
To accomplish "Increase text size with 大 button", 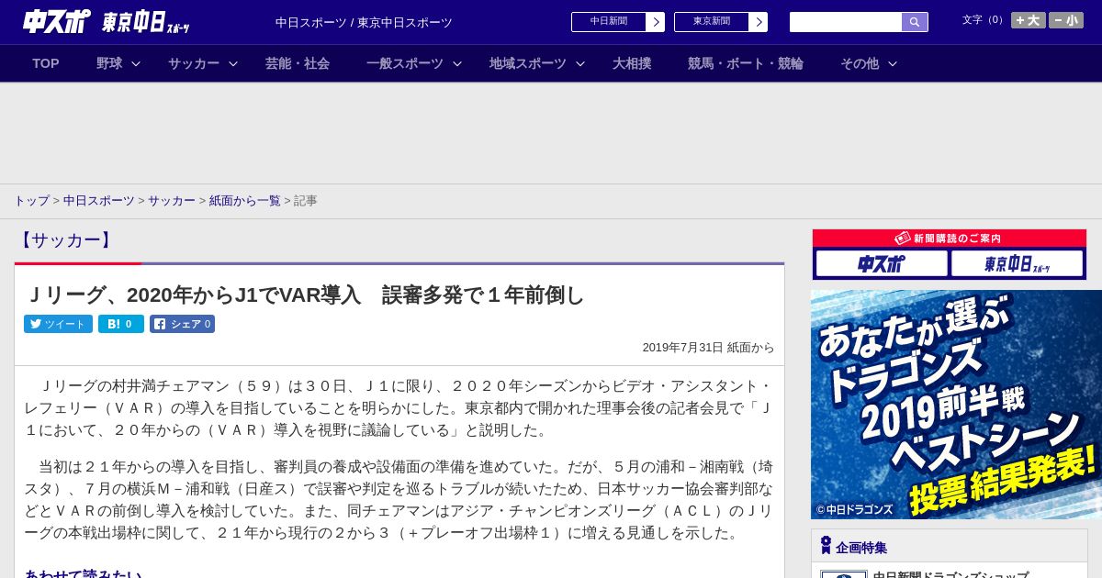I will (x=1029, y=20).
